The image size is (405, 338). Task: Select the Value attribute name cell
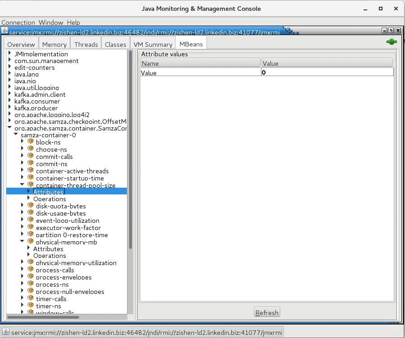click(200, 72)
